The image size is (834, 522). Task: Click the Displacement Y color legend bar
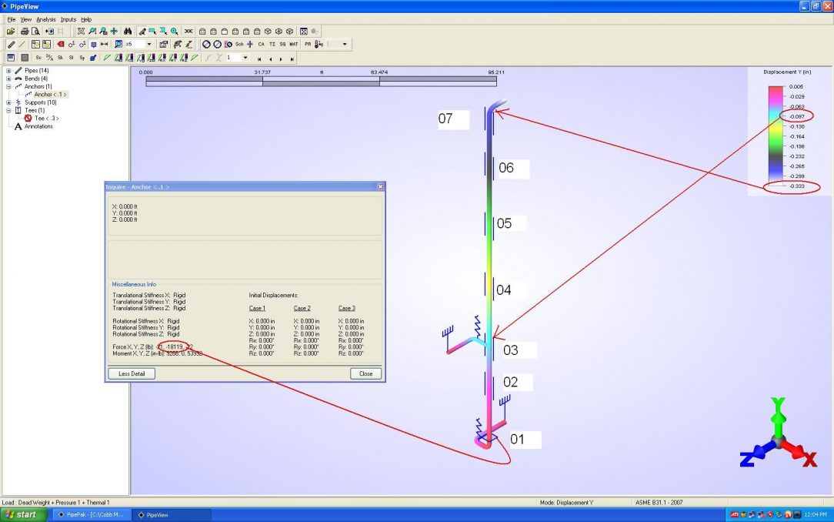point(776,136)
